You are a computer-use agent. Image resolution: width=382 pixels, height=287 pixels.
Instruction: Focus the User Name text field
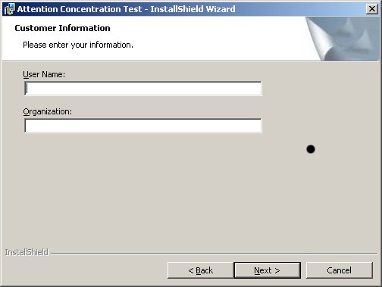(143, 89)
